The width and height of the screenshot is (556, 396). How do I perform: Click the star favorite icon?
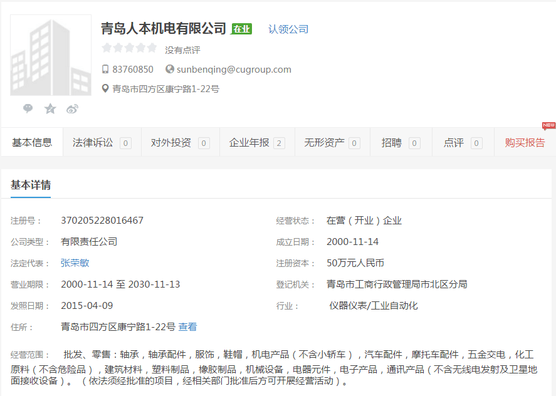point(50,109)
